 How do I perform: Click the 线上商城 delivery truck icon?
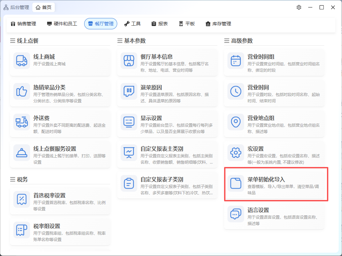click(x=22, y=60)
